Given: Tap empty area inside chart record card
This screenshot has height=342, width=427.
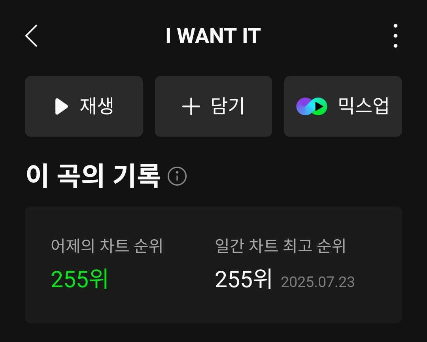Looking at the screenshot, I should 213,308.
